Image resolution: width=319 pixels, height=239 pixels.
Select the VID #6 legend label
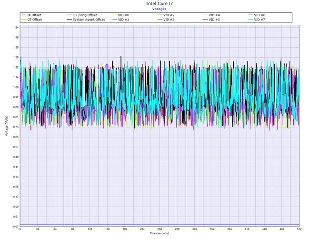(259, 15)
